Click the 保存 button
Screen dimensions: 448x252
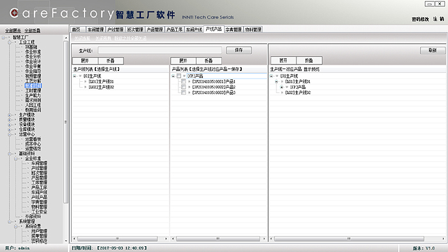tap(239, 51)
